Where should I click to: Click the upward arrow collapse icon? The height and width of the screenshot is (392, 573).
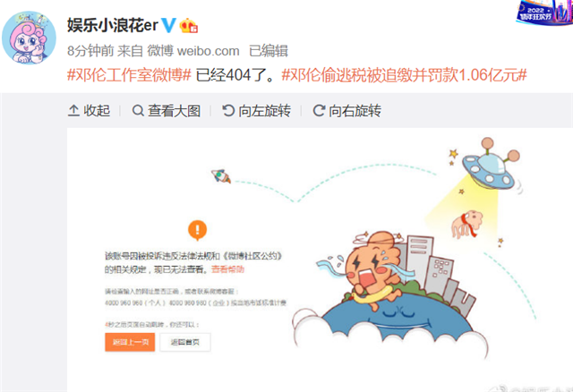[x=73, y=111]
